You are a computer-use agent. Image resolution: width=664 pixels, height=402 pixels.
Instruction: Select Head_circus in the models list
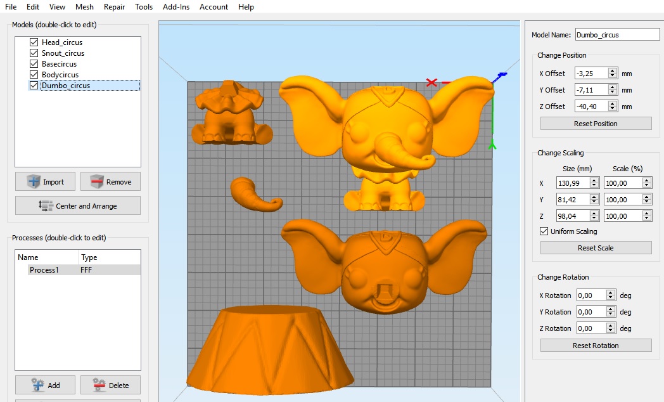[62, 42]
